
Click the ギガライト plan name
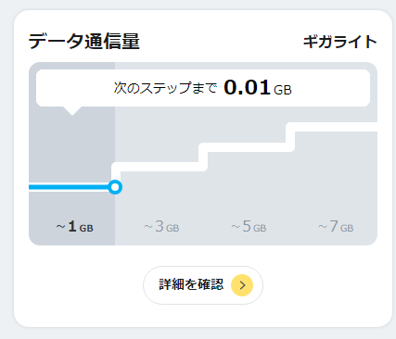point(340,42)
